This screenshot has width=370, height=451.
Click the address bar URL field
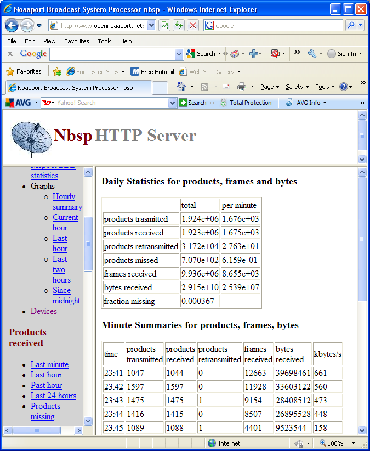98,26
